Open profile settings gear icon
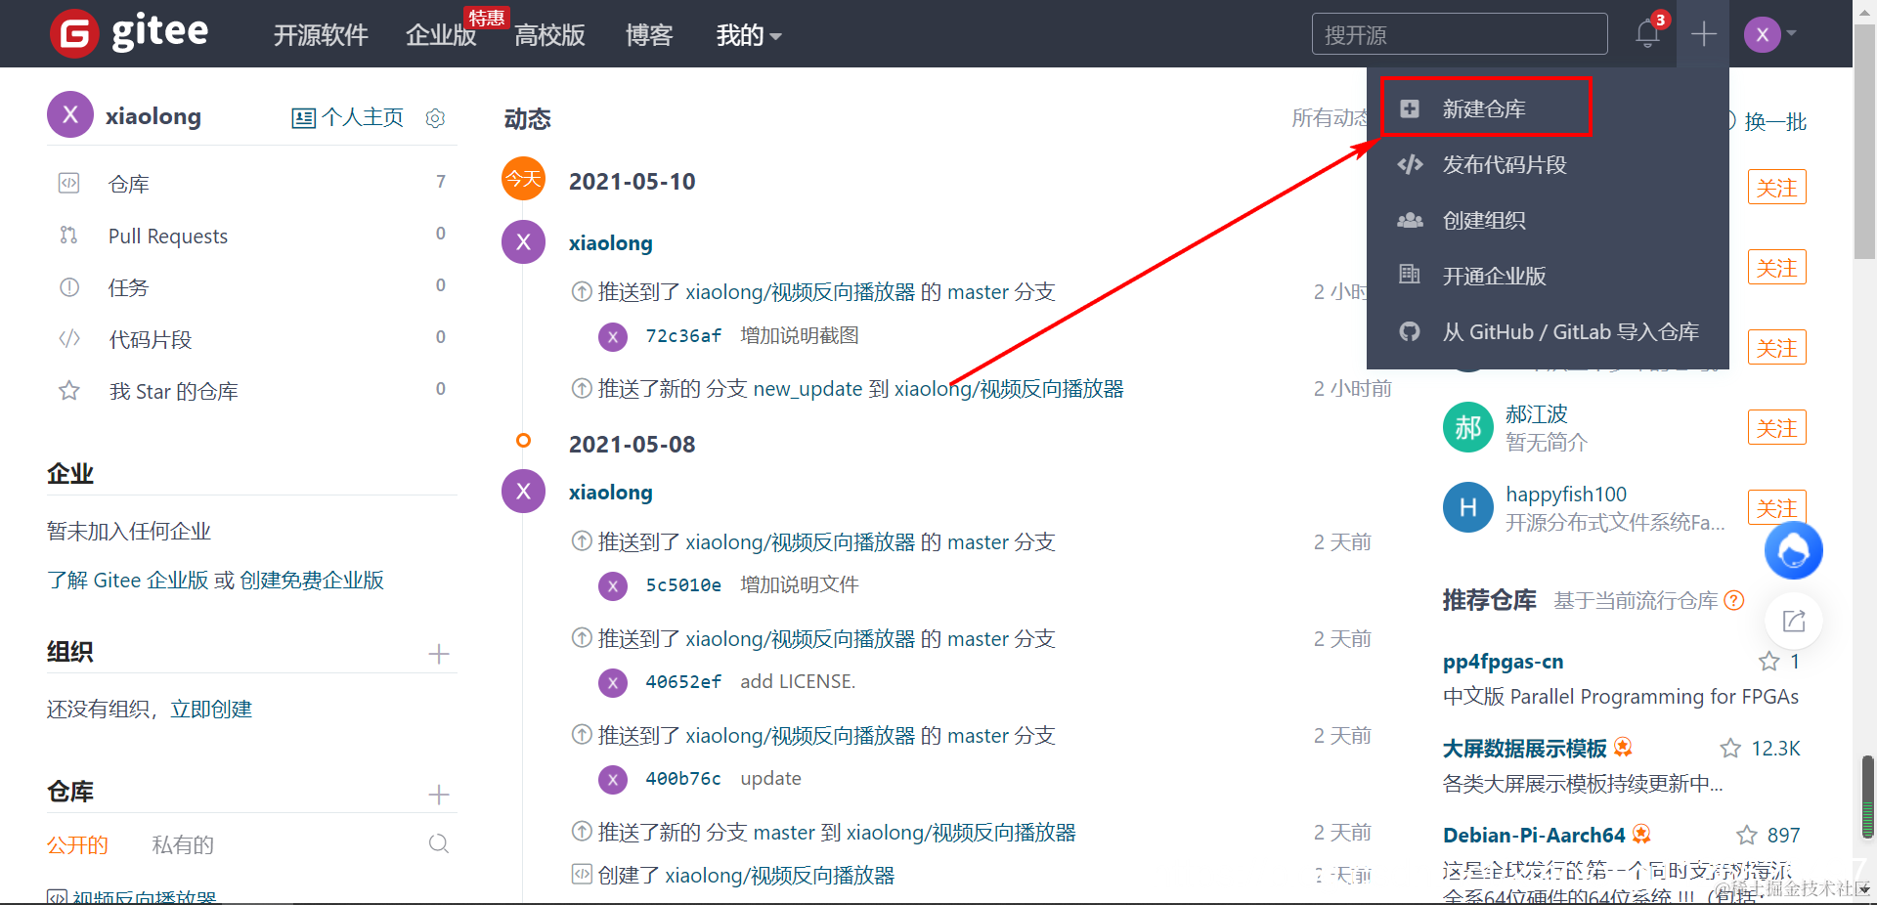The width and height of the screenshot is (1877, 905). (x=435, y=118)
